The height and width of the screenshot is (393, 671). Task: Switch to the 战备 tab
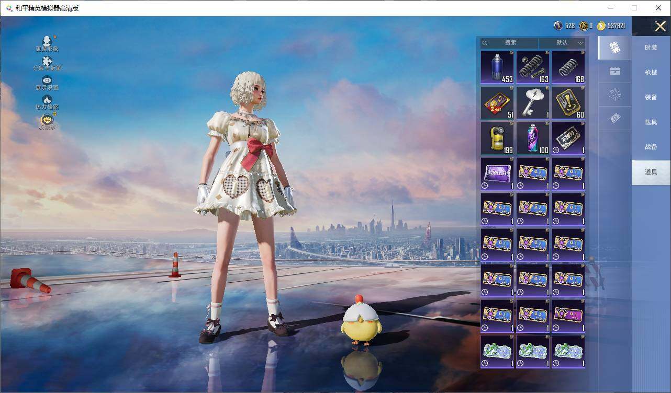pos(651,147)
